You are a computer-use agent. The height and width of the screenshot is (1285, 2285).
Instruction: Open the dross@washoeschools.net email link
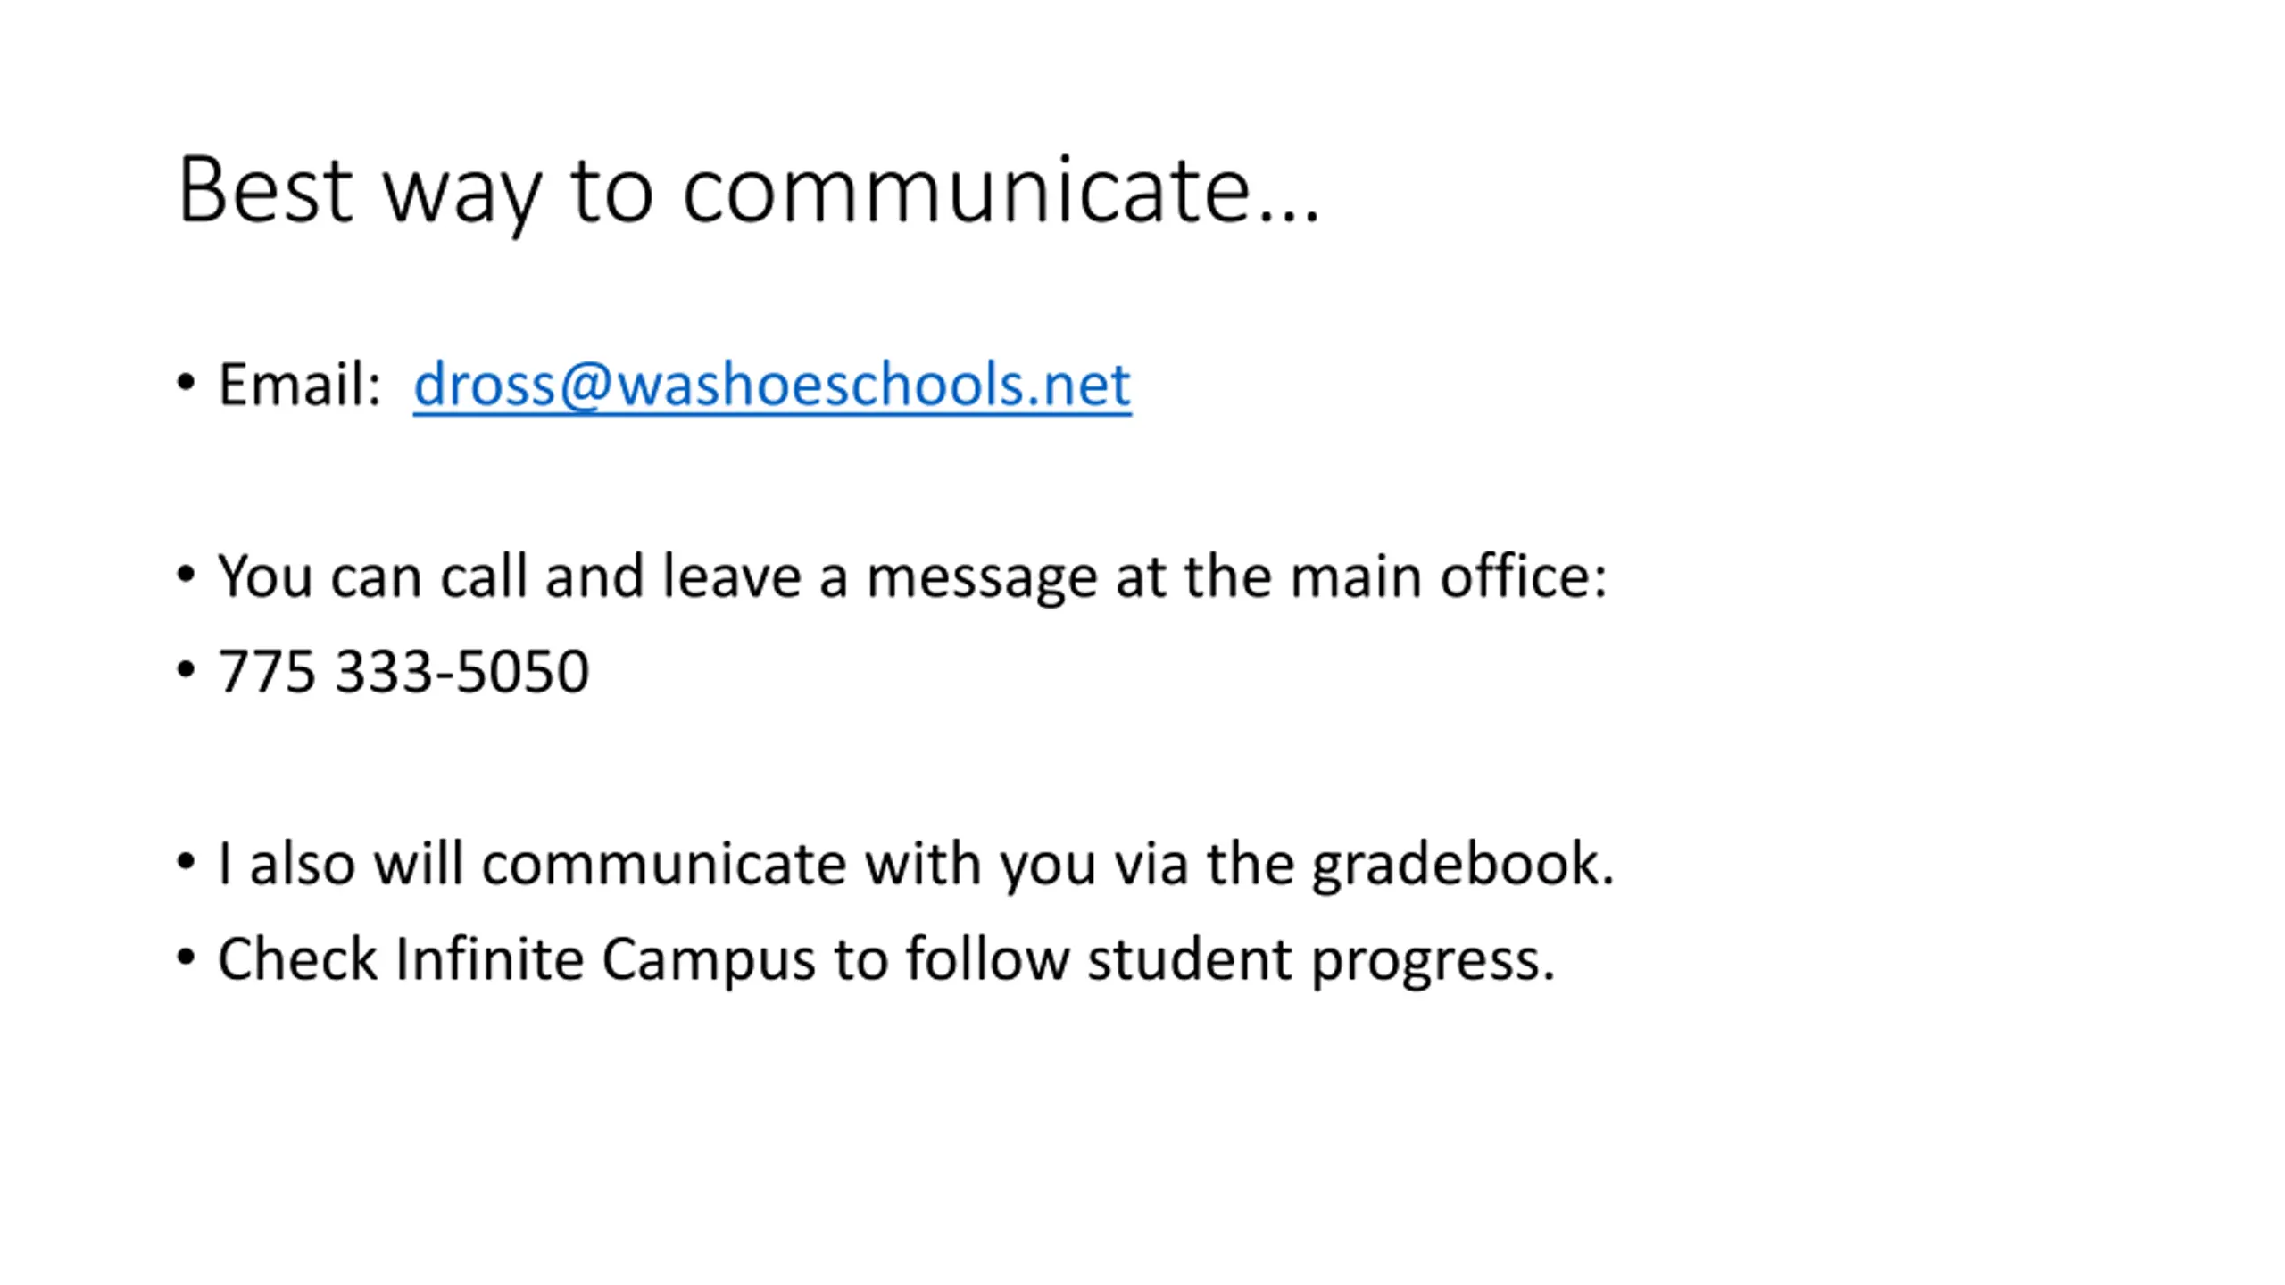click(x=772, y=385)
